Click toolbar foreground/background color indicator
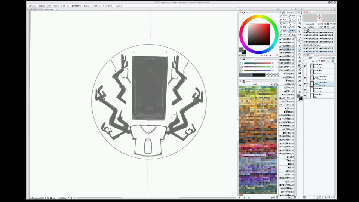The image size is (359, 202). coord(300,97)
